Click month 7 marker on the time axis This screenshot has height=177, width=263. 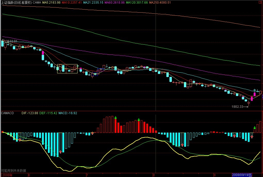click(87, 175)
